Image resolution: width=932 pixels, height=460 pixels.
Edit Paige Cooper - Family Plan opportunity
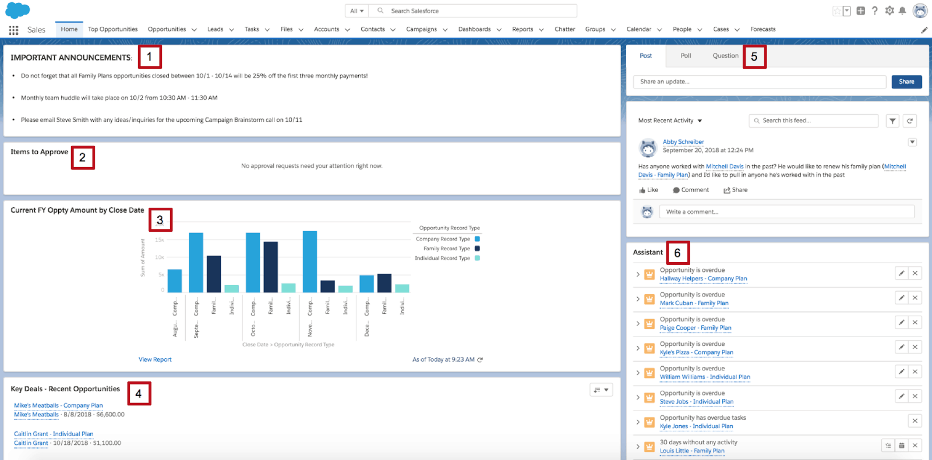coord(901,322)
